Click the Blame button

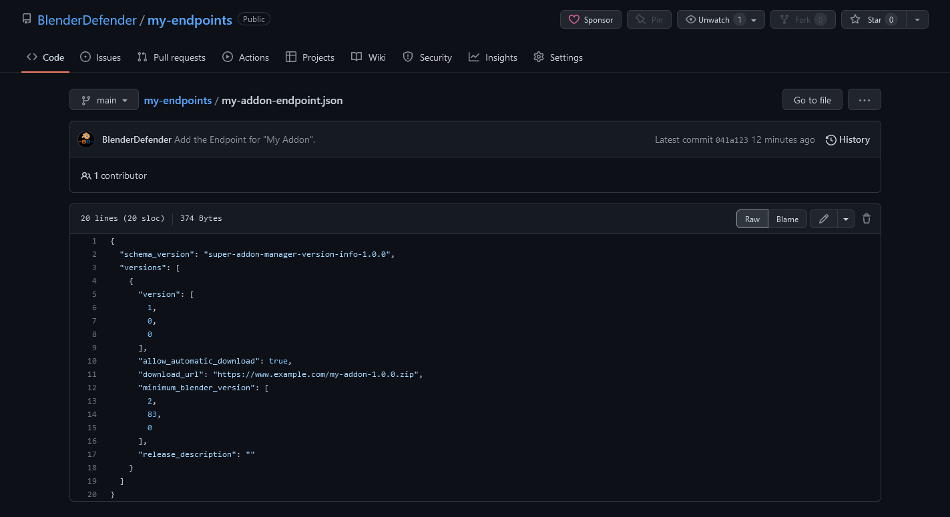788,219
